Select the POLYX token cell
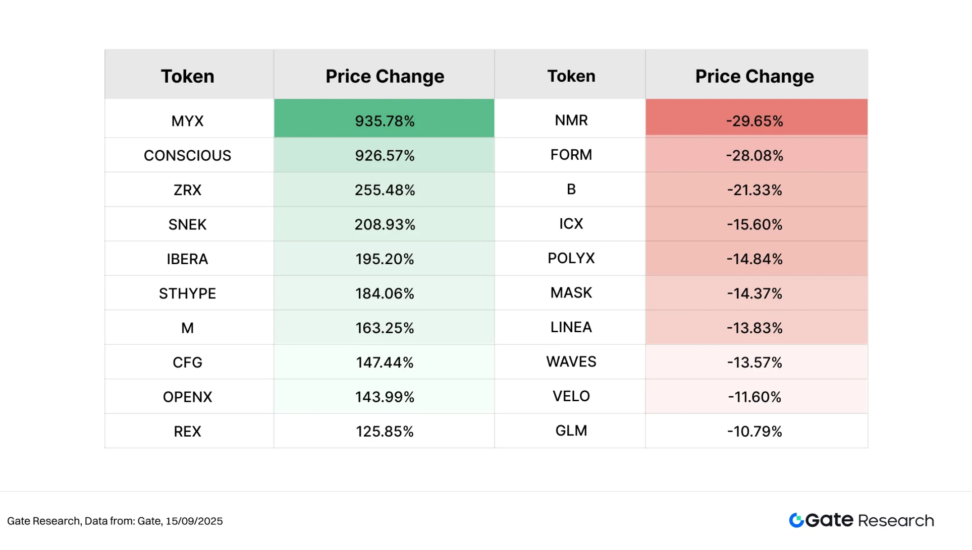This screenshot has height=550, width=972. coord(571,258)
